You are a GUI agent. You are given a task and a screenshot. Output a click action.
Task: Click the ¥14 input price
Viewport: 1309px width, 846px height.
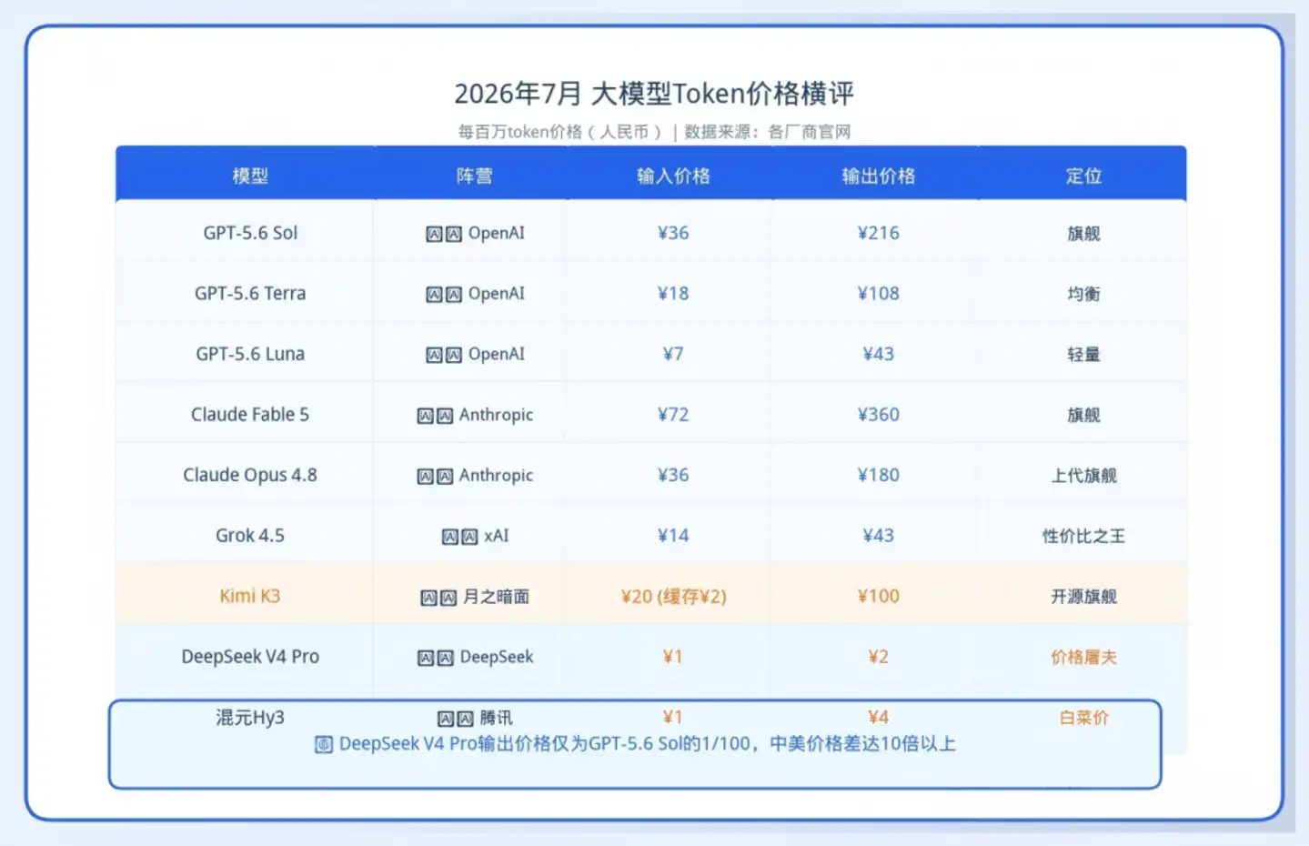click(x=673, y=535)
